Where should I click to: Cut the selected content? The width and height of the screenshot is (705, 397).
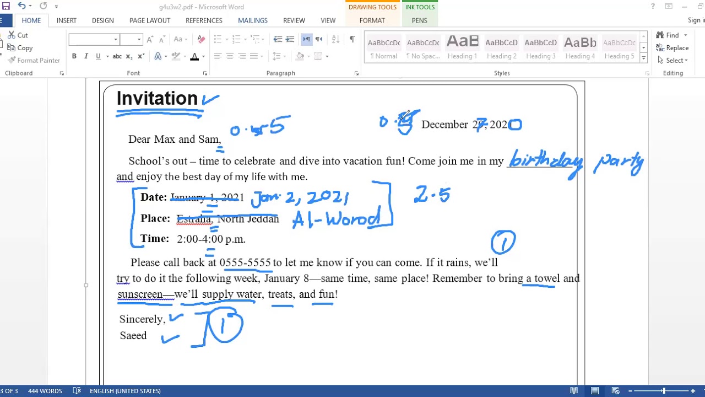(17, 35)
